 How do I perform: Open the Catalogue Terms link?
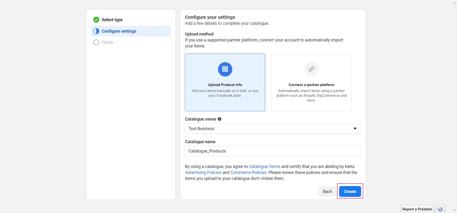(264, 166)
